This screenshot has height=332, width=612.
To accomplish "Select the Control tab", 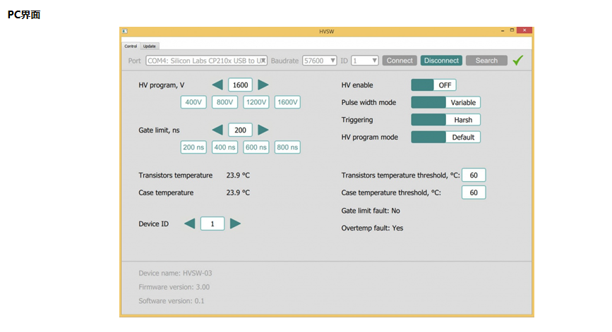I will click(x=131, y=46).
